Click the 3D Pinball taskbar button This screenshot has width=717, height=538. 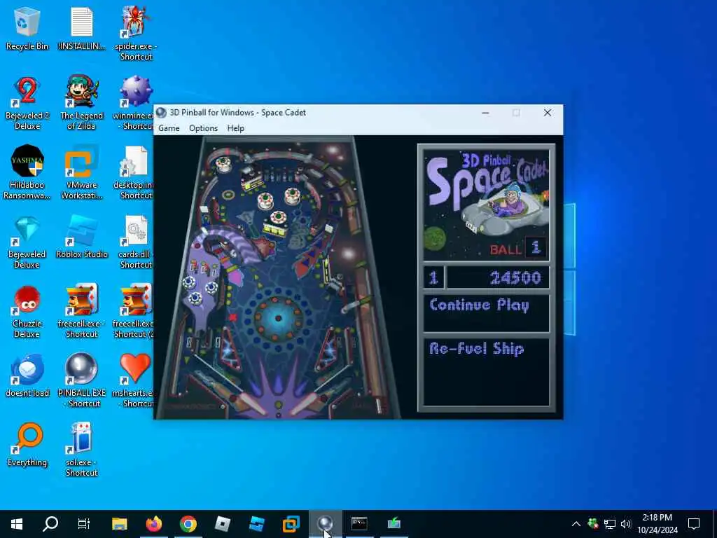click(325, 524)
